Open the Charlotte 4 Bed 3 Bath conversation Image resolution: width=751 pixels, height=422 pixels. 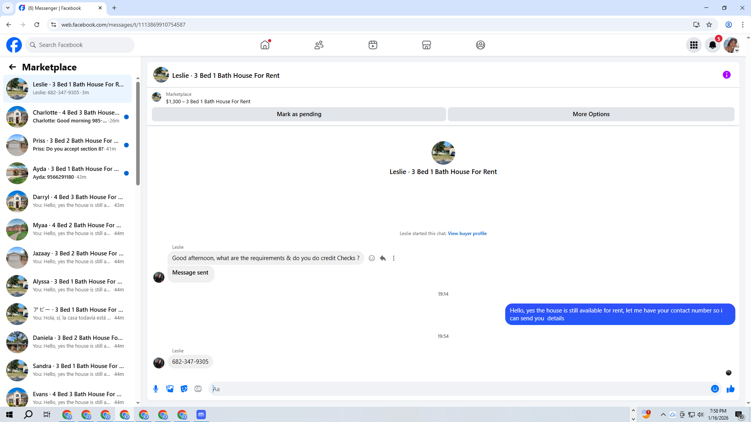[x=68, y=117]
